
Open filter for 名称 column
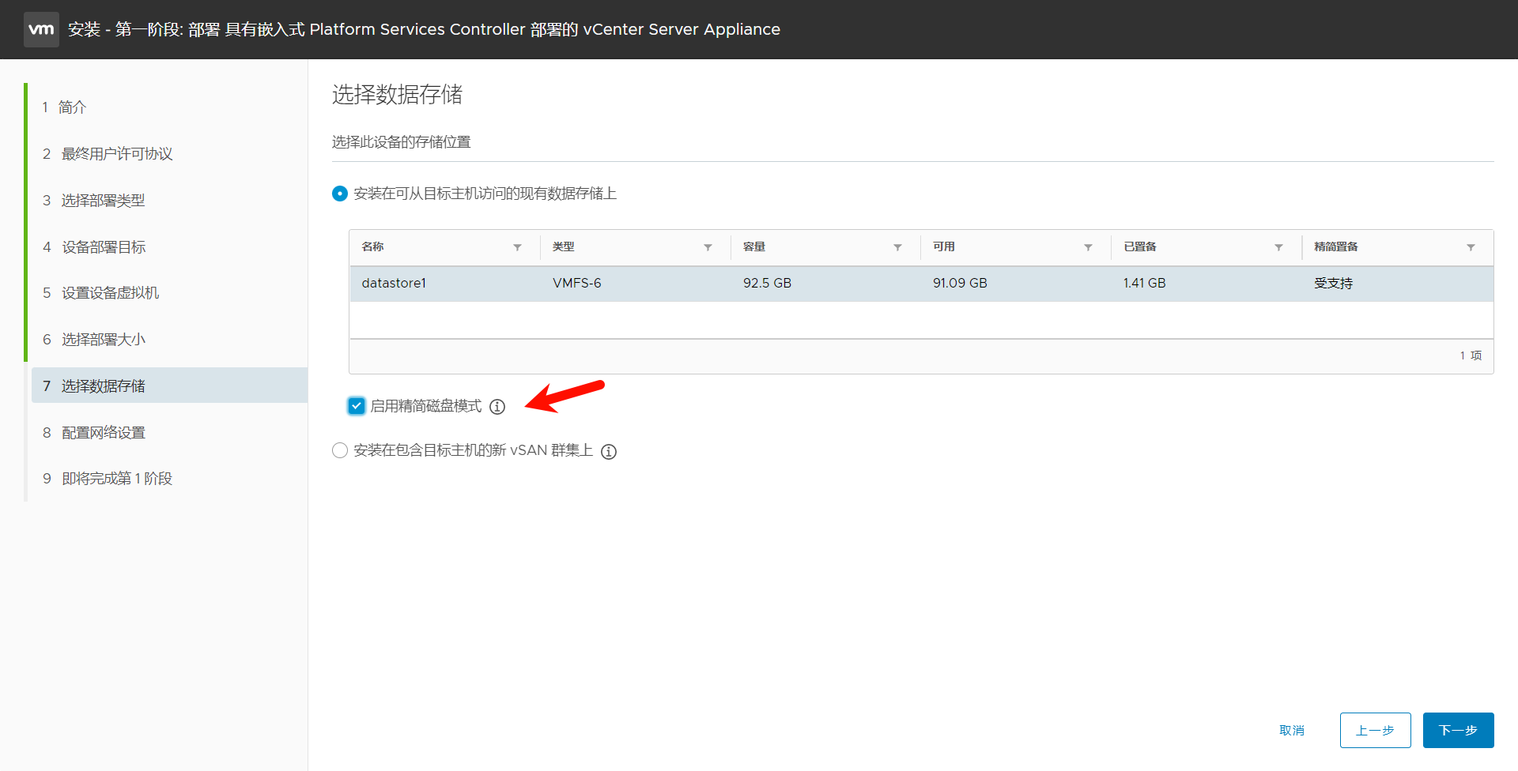click(517, 247)
